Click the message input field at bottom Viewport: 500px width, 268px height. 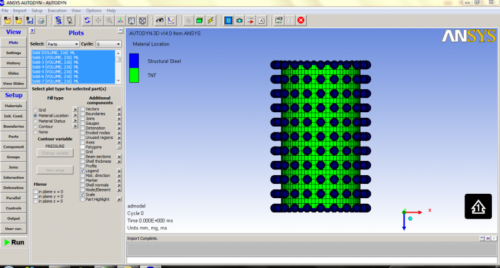pyautogui.click(x=311, y=260)
